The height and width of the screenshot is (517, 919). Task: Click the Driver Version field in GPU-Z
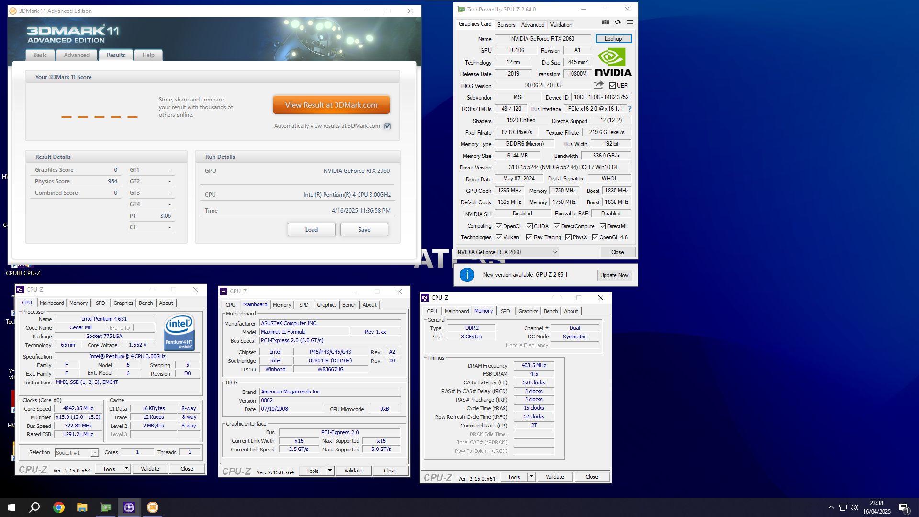pyautogui.click(x=563, y=167)
